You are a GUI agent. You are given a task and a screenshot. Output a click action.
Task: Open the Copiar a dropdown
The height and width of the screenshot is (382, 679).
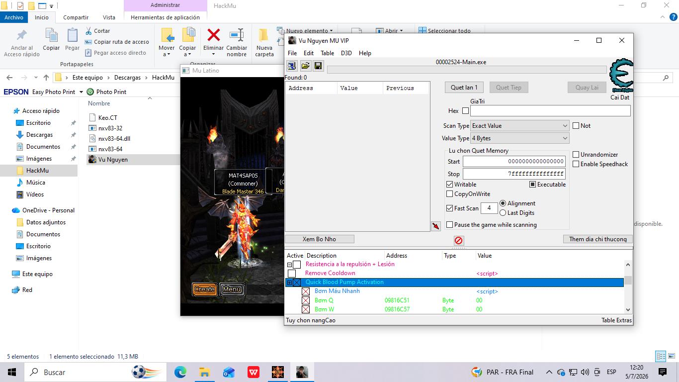(188, 55)
